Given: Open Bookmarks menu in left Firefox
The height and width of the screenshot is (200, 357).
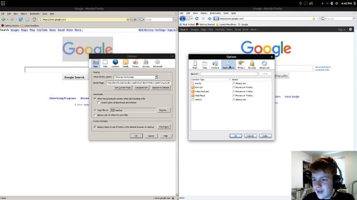Looking at the screenshot, I should (35, 13).
